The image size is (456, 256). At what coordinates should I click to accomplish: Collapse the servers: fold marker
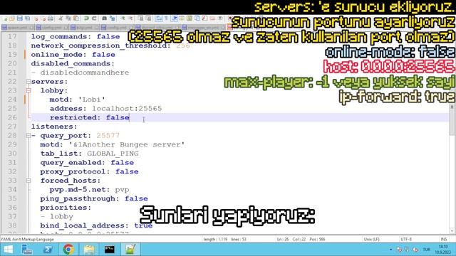pyautogui.click(x=28, y=82)
